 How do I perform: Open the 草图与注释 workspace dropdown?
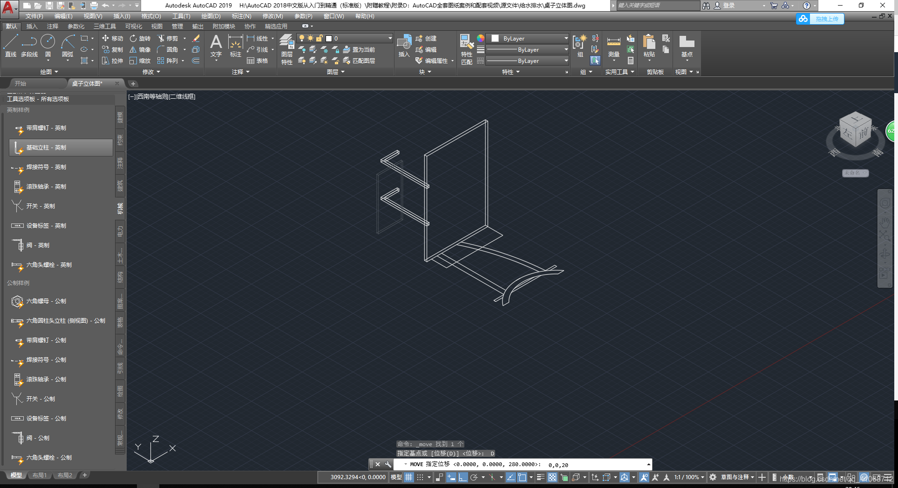tap(738, 477)
